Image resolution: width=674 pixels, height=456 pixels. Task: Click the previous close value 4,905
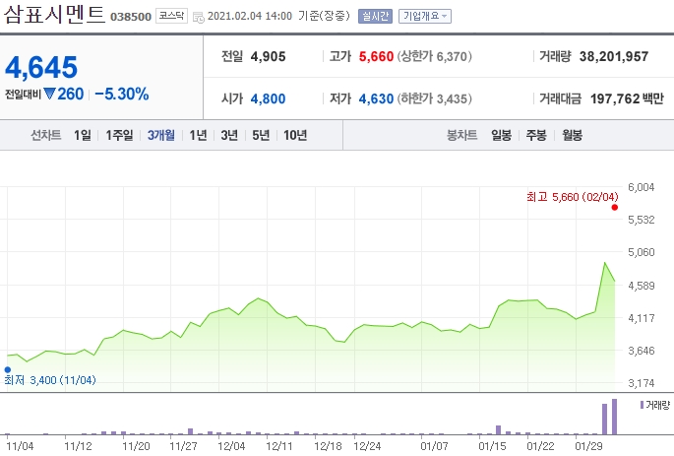tap(269, 56)
